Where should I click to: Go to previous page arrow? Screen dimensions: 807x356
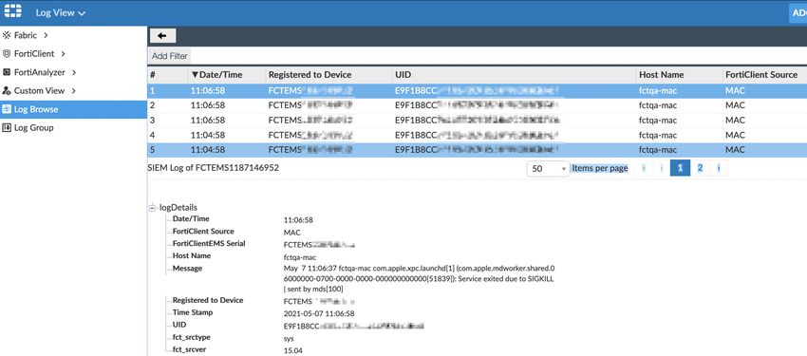(x=661, y=168)
